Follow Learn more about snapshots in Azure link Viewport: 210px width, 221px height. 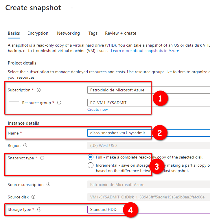(x=145, y=51)
